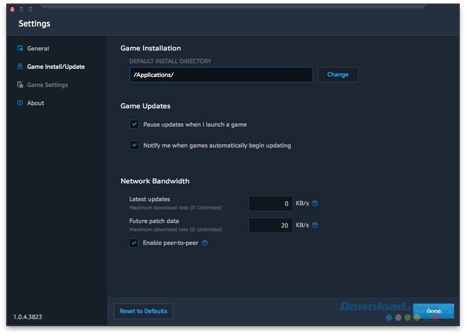This screenshot has width=466, height=335.
Task: Toggle Notify me when games begin updating
Action: click(134, 145)
